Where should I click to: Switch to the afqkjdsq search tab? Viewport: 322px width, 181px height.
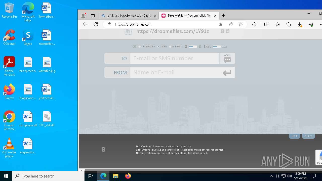129,16
